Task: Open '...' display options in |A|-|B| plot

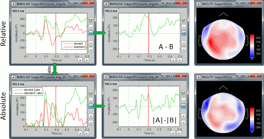Action: pos(184,100)
